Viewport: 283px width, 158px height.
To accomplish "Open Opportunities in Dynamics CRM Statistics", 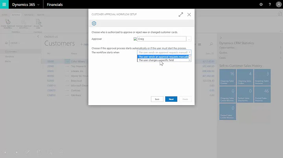I will pos(227,48).
